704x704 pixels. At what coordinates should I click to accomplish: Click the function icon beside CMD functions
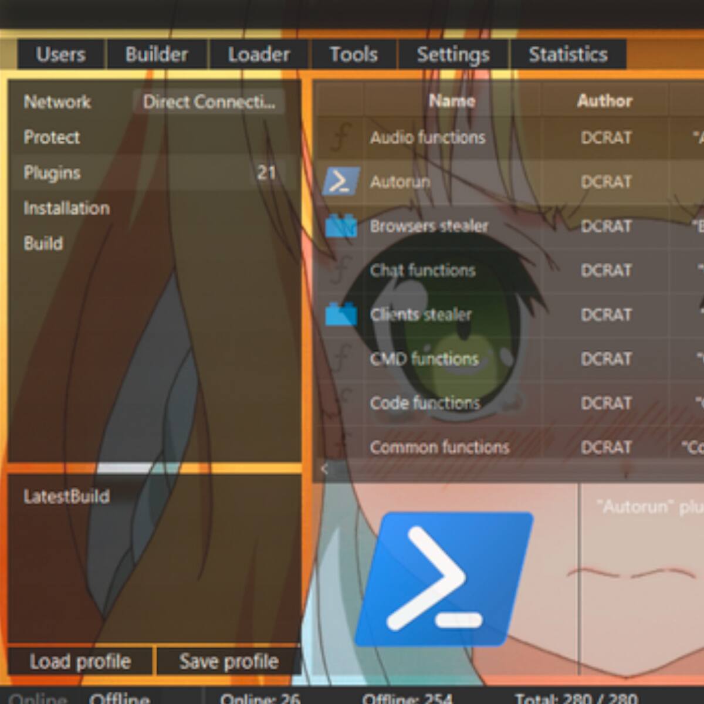pyautogui.click(x=341, y=358)
